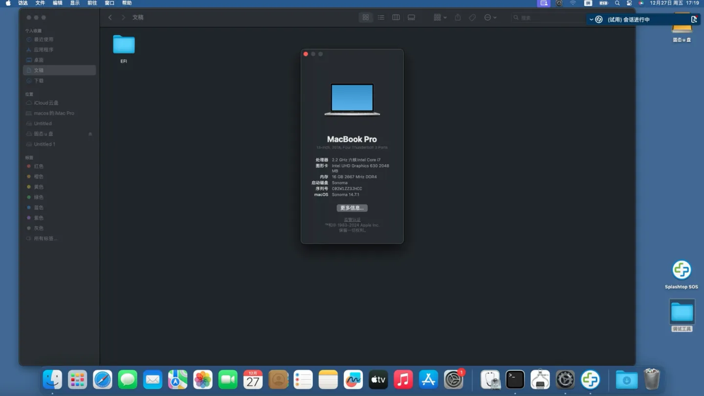
Task: Open the Splashtop SOS desktop icon
Action: tap(681, 270)
